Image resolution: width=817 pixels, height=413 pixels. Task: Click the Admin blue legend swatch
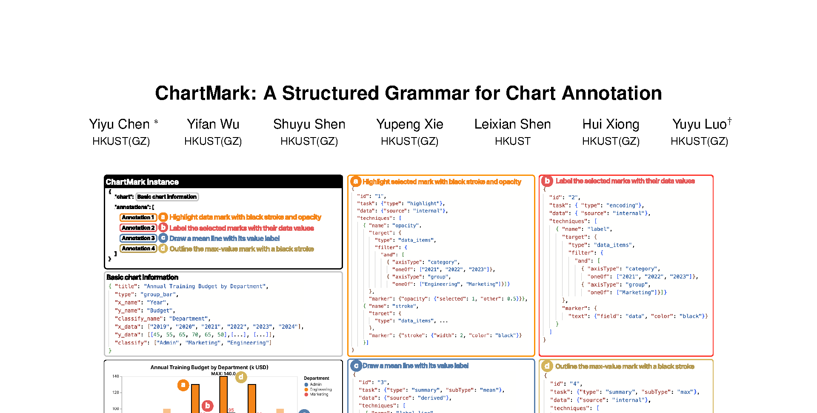pyautogui.click(x=306, y=384)
